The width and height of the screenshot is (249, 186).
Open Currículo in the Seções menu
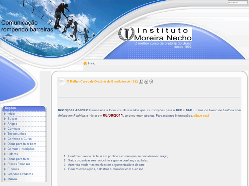[14, 129]
